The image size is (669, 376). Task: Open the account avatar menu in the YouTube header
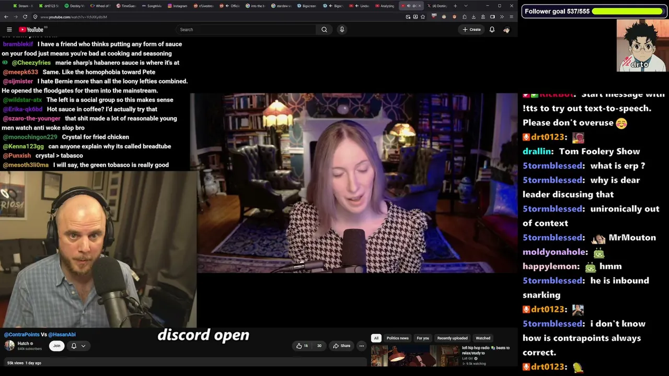(506, 30)
